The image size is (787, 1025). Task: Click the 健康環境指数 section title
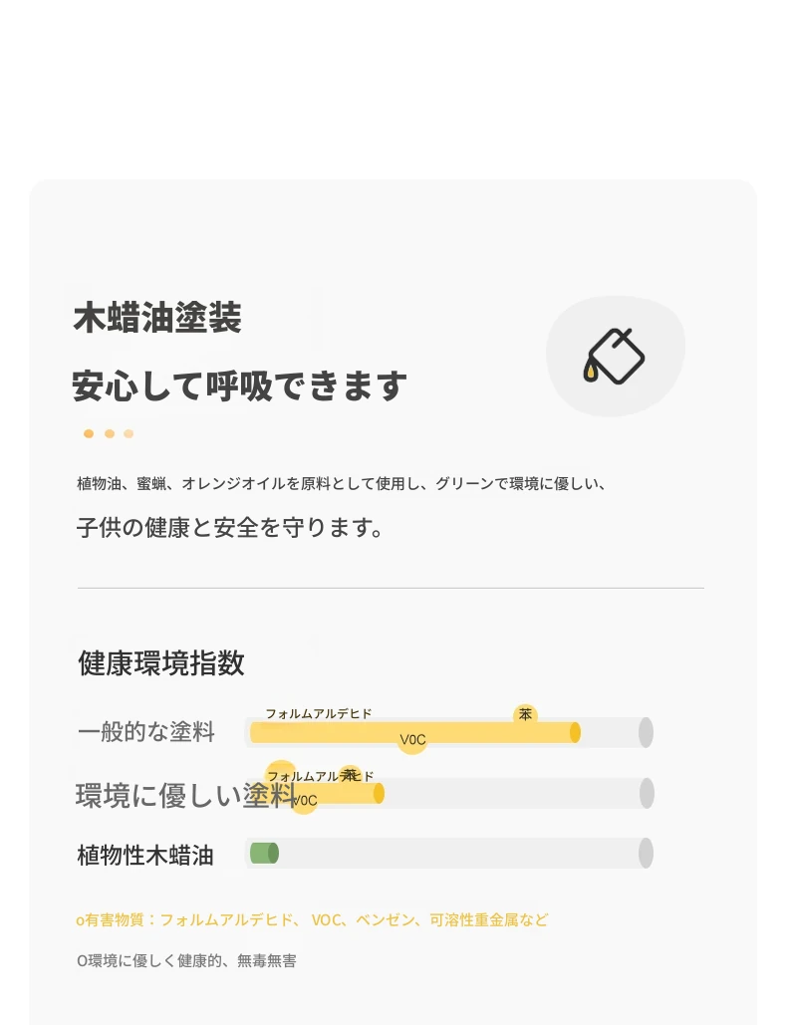click(161, 663)
